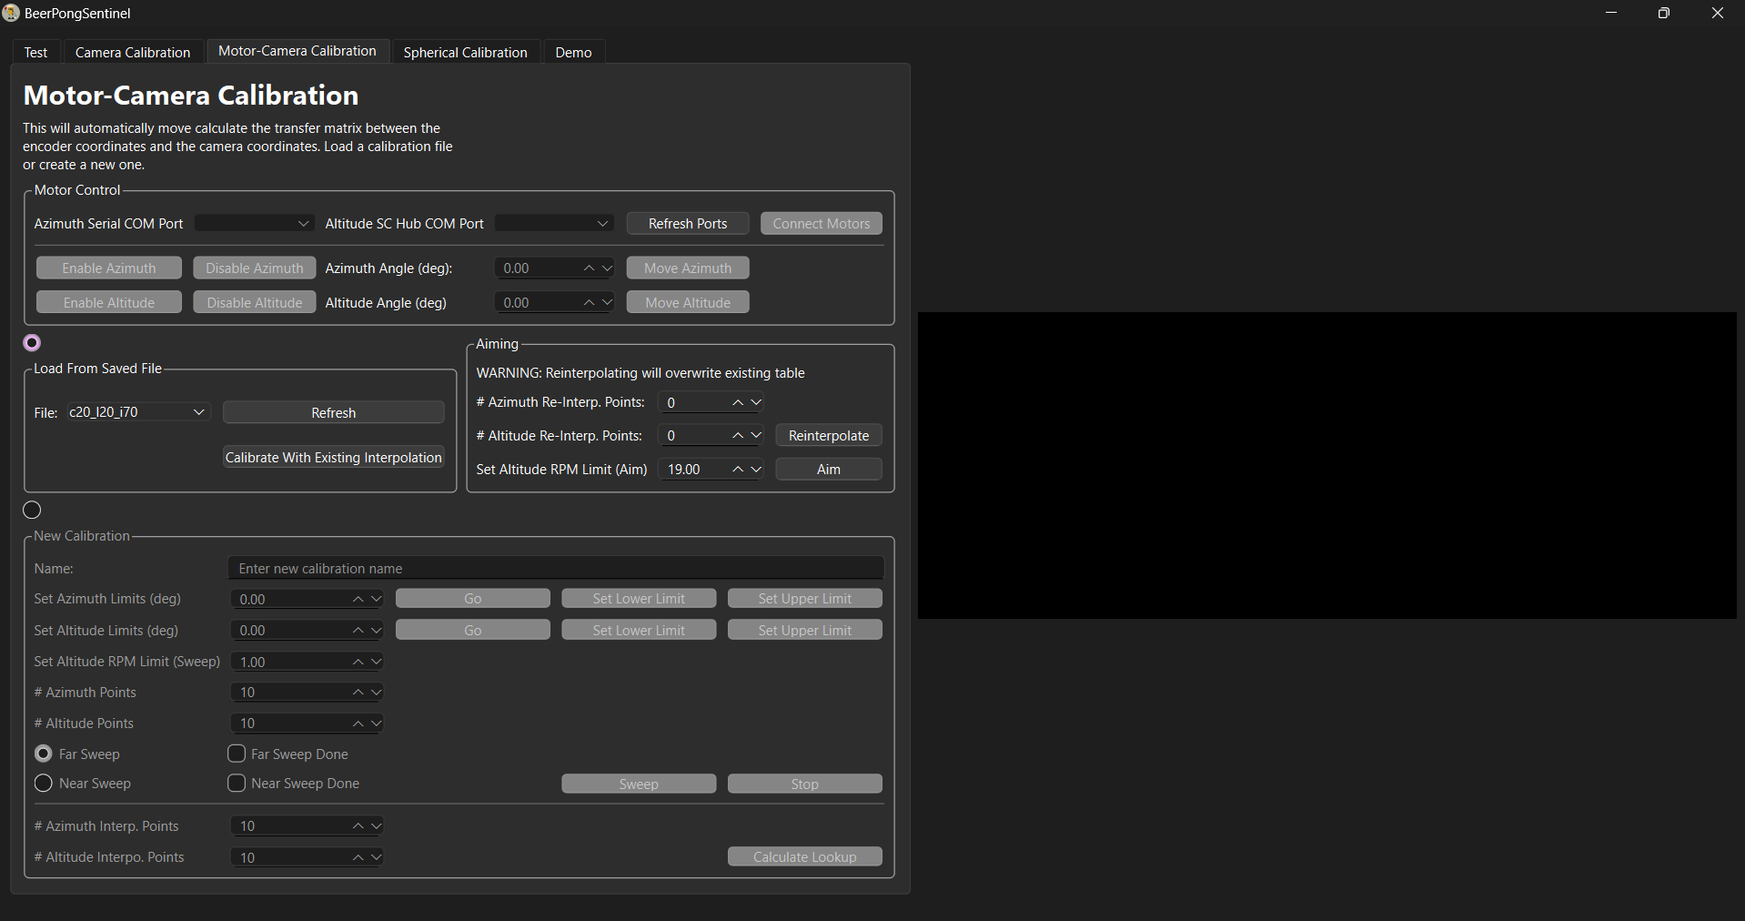
Task: Open the Azimuth Serial COM Port dropdown
Action: [255, 224]
